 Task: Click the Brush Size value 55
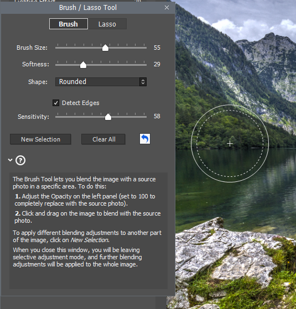coord(157,48)
